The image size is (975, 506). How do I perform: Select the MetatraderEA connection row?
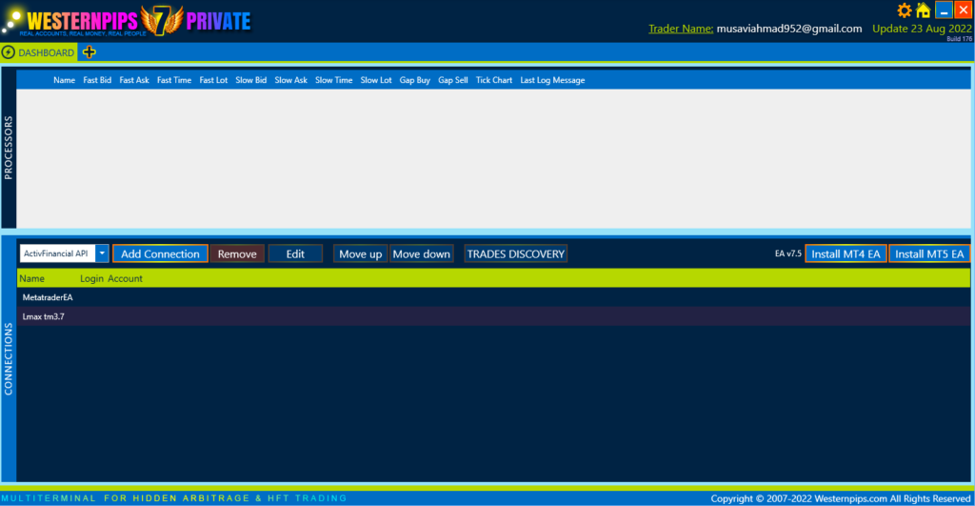(x=493, y=297)
